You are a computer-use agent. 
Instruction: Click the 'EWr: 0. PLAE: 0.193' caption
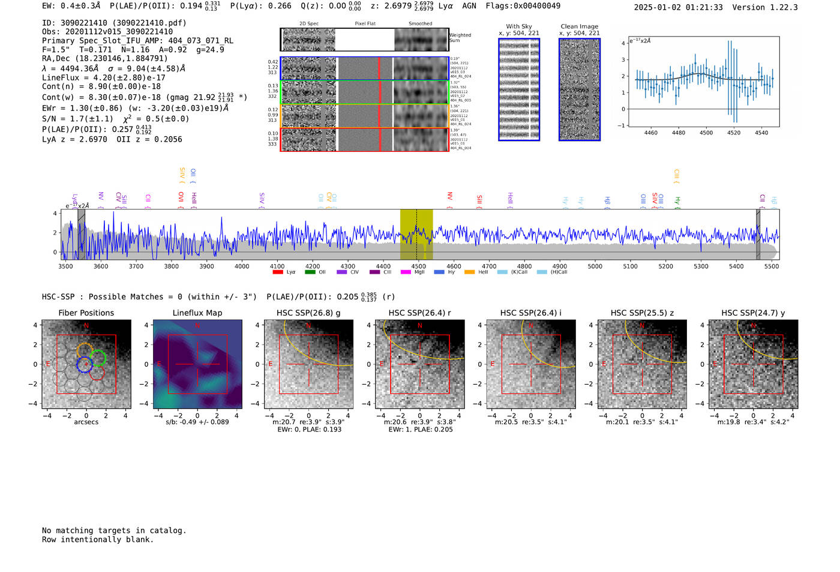pos(308,430)
